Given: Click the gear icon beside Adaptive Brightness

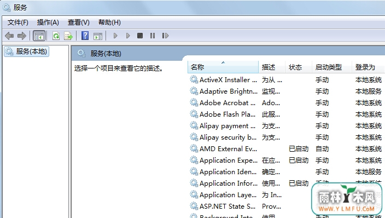Looking at the screenshot, I should pos(194,91).
